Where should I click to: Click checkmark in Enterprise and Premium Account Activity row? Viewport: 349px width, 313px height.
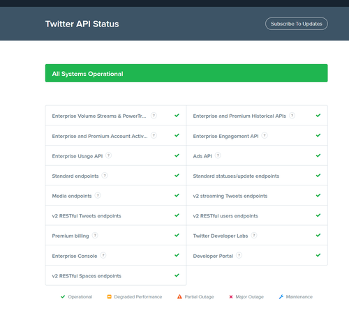tap(177, 135)
